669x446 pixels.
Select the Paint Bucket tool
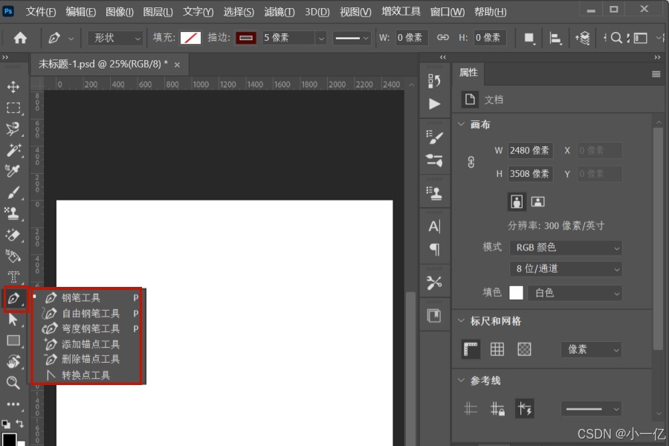(x=13, y=256)
